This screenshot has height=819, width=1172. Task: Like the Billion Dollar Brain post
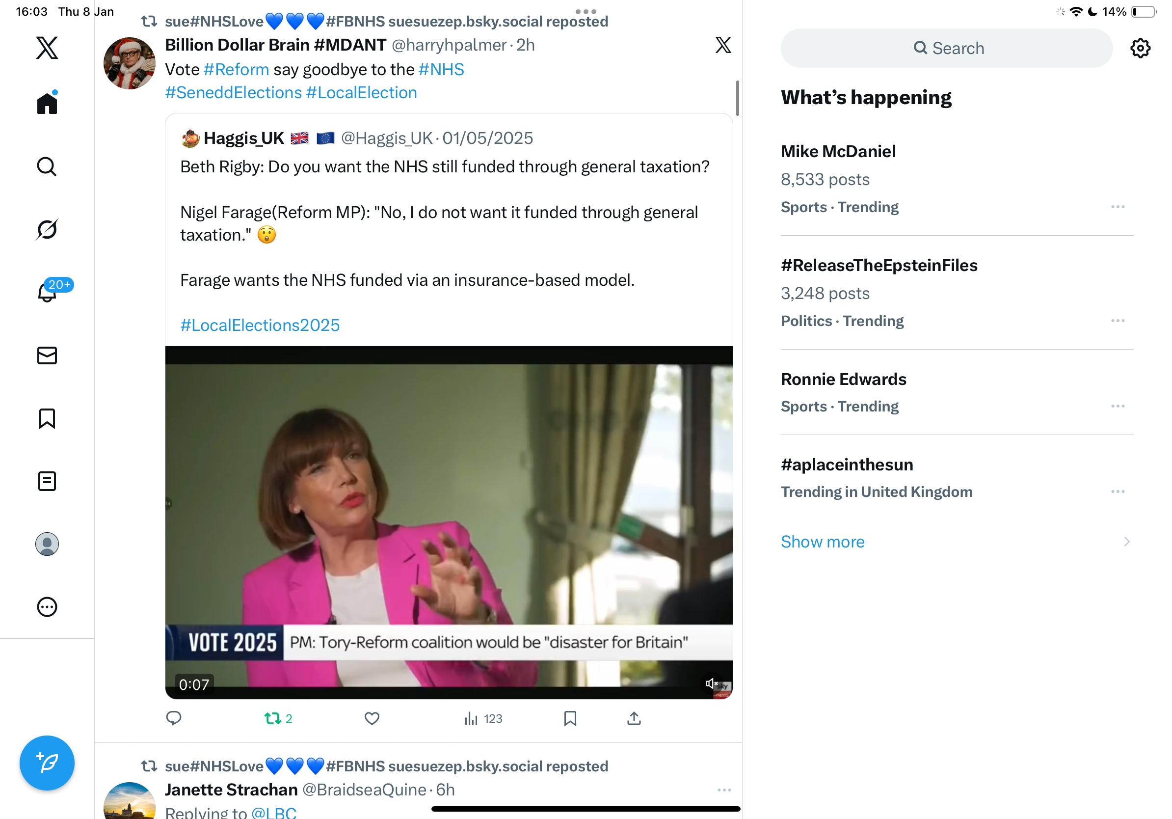point(372,718)
